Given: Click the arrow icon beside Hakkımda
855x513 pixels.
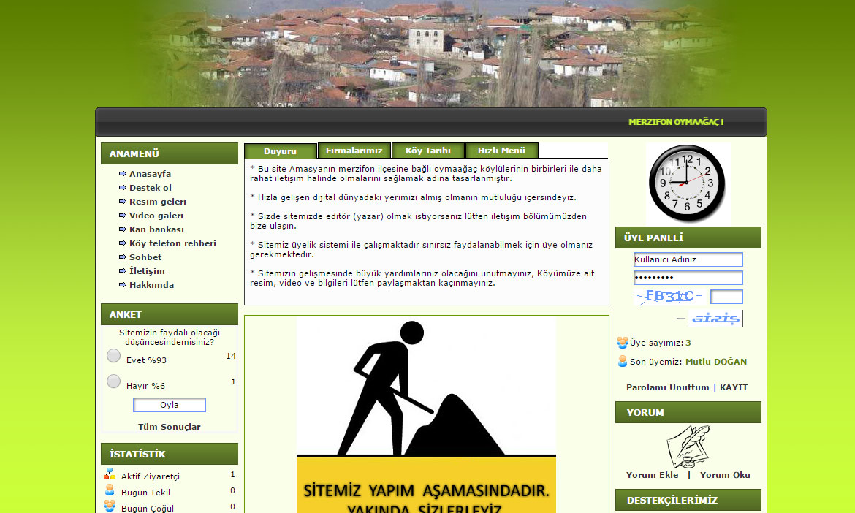Looking at the screenshot, I should pos(123,284).
